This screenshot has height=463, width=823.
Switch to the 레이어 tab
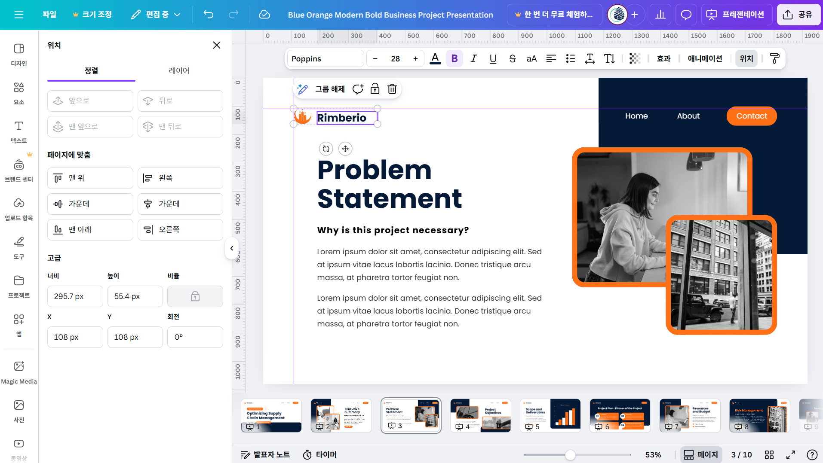179,70
